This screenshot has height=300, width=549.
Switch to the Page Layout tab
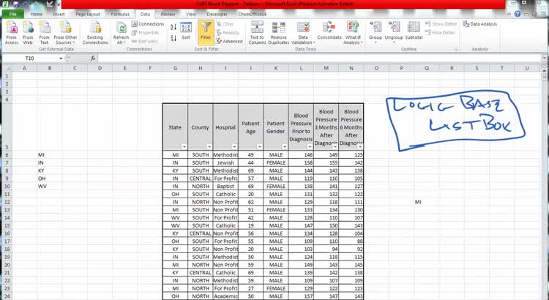point(88,15)
